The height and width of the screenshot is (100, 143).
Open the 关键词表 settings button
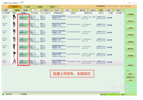(118, 10)
